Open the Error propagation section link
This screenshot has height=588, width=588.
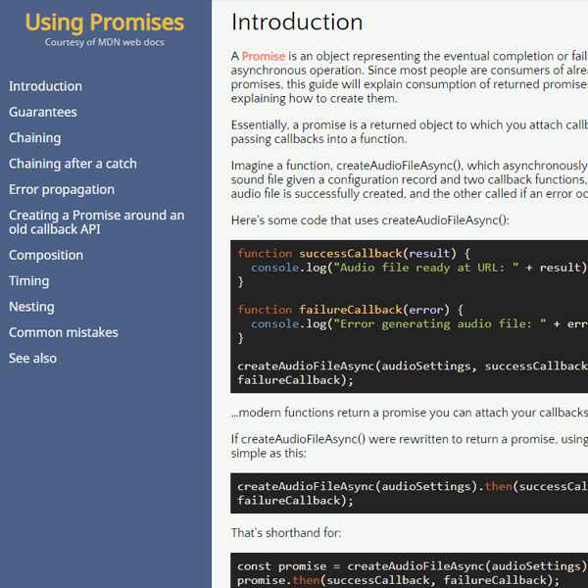62,189
